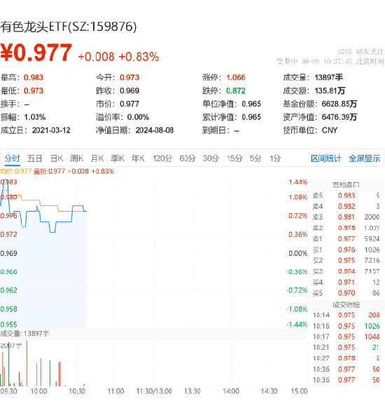Open the 五日 chart tab
Image resolution: width=385 pixels, height=410 pixels.
pos(34,158)
